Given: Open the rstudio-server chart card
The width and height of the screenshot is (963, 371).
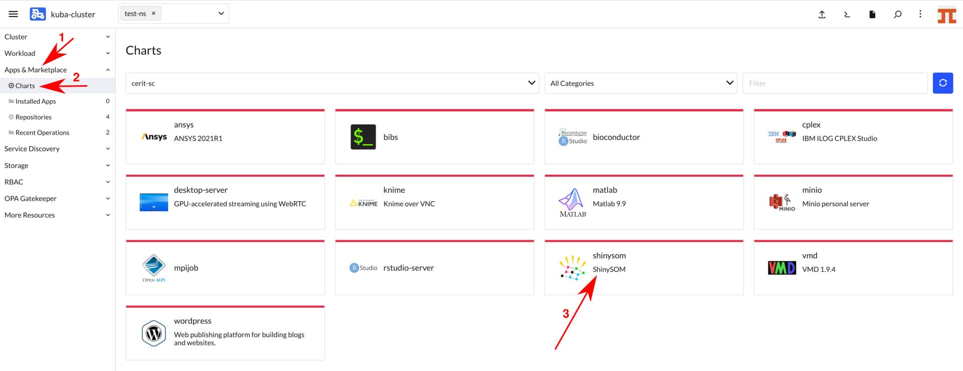Looking at the screenshot, I should click(434, 268).
